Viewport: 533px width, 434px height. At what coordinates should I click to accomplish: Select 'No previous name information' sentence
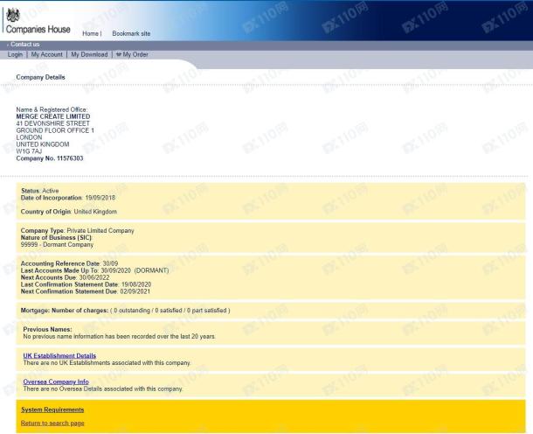[120, 336]
